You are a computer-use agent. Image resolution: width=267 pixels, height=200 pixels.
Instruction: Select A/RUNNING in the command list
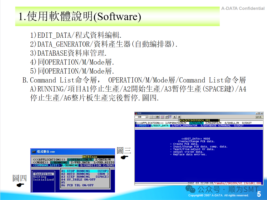70,165
